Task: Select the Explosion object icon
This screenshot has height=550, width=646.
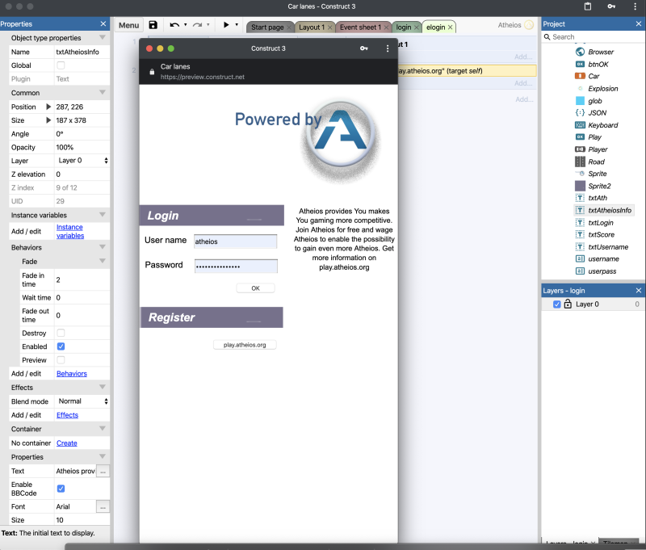Action: [x=580, y=89]
